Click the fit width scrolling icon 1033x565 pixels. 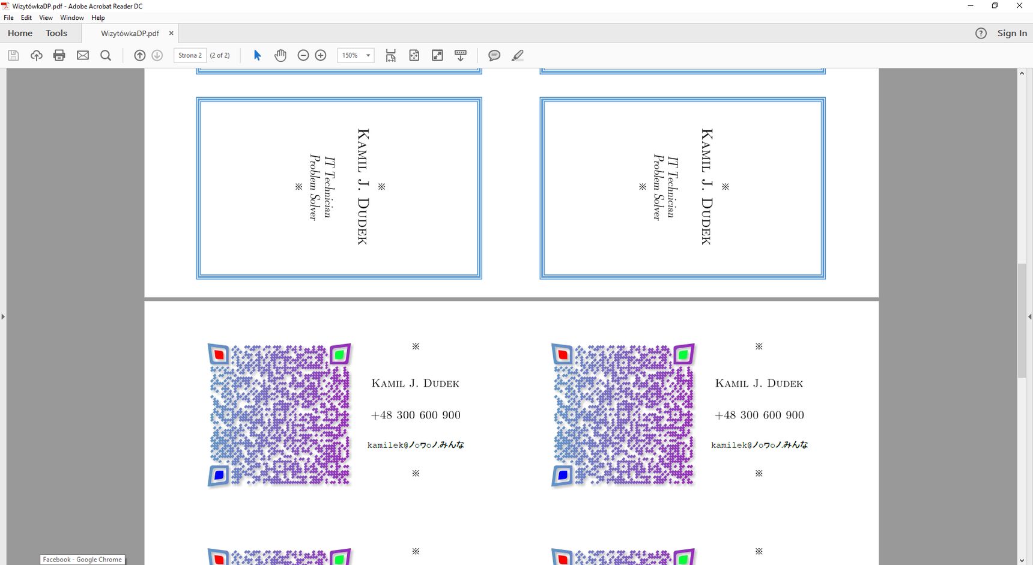tap(391, 55)
